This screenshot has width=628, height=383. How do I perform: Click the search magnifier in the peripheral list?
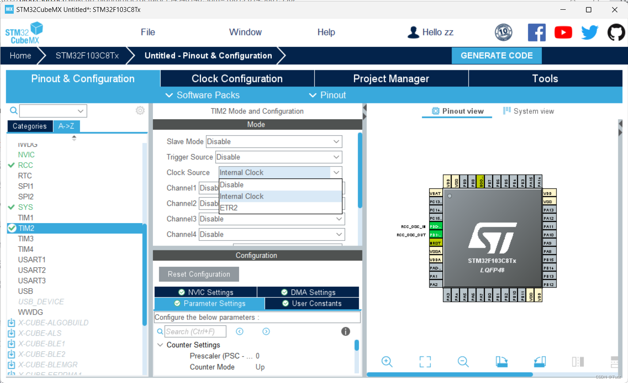tap(14, 110)
